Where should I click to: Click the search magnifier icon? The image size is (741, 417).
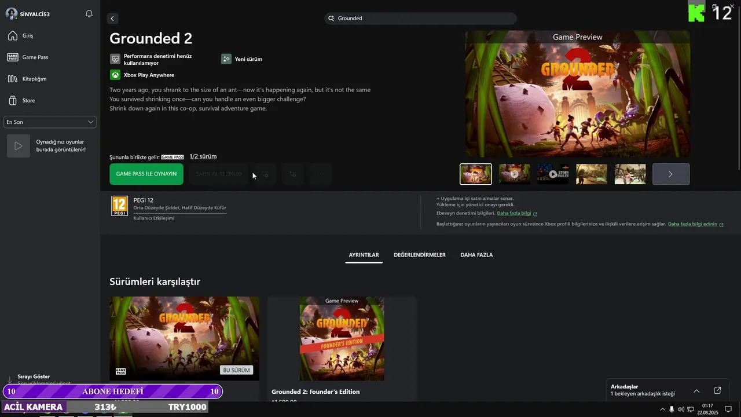click(332, 19)
